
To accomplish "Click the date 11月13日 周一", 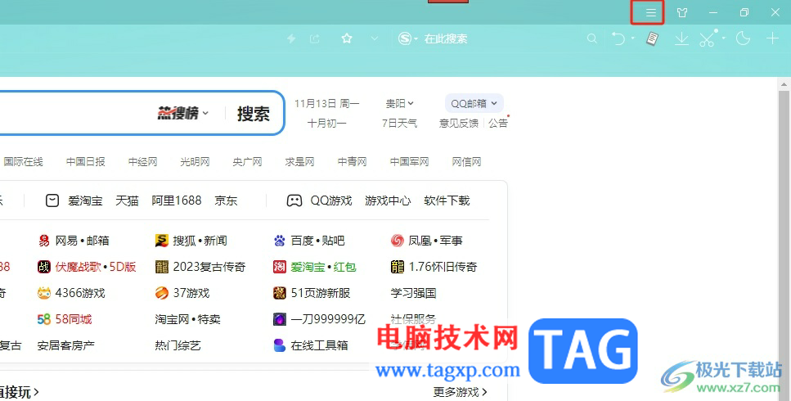I will [327, 103].
